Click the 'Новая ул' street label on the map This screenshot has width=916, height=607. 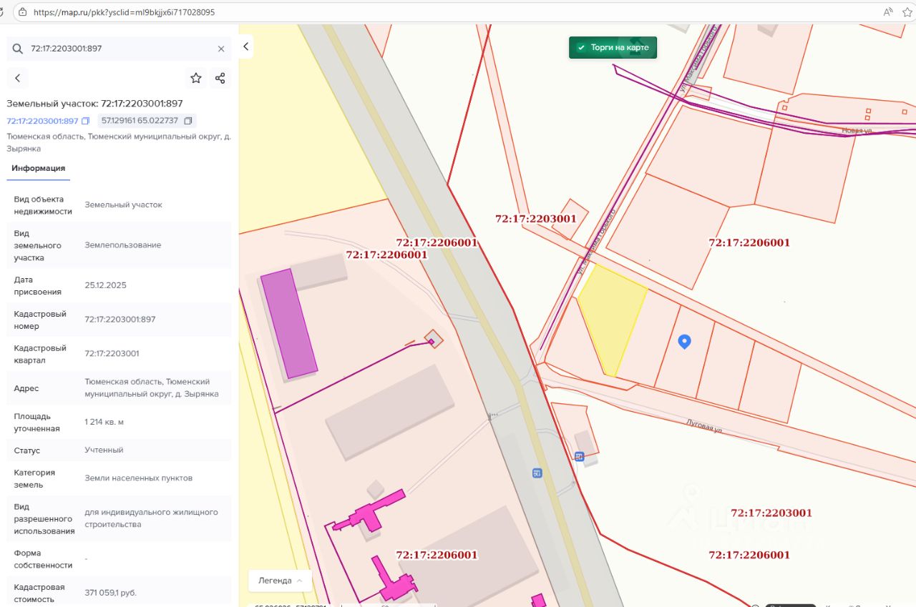[x=857, y=130]
